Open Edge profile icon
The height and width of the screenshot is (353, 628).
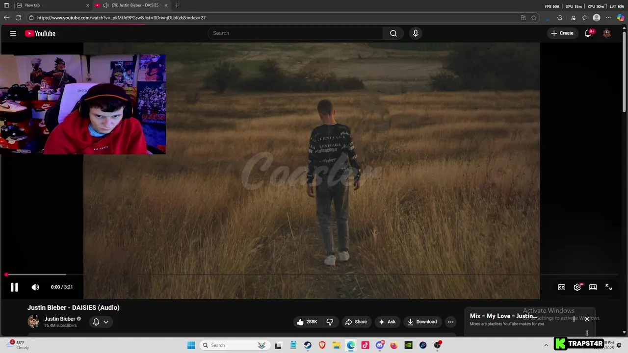pyautogui.click(x=597, y=18)
